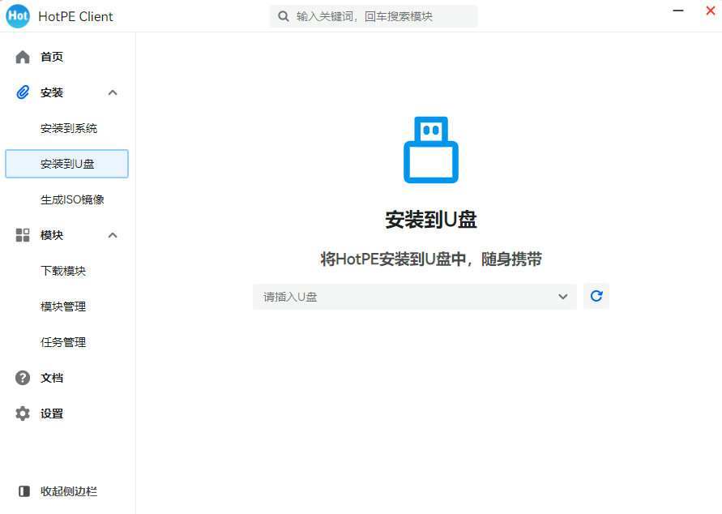The height and width of the screenshot is (514, 722).
Task: Click the home icon in sidebar
Action: click(23, 57)
